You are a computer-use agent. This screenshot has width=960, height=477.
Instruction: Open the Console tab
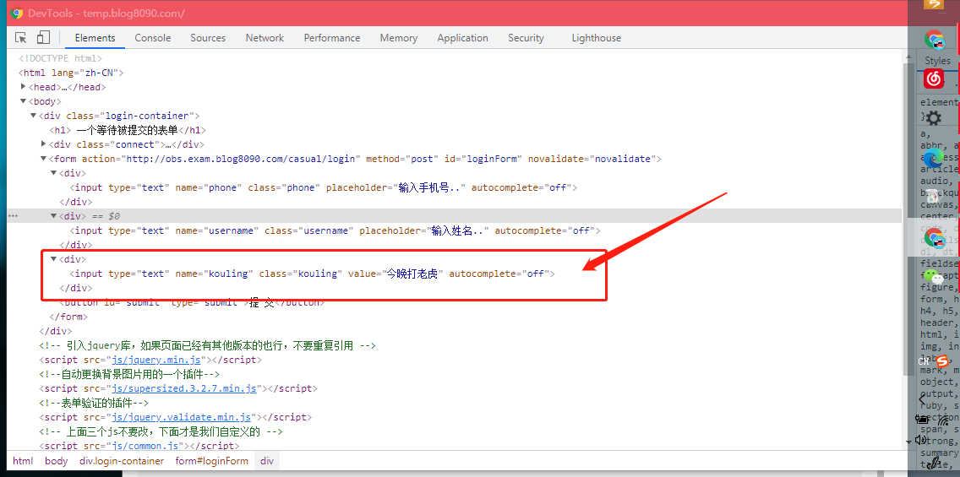click(152, 38)
